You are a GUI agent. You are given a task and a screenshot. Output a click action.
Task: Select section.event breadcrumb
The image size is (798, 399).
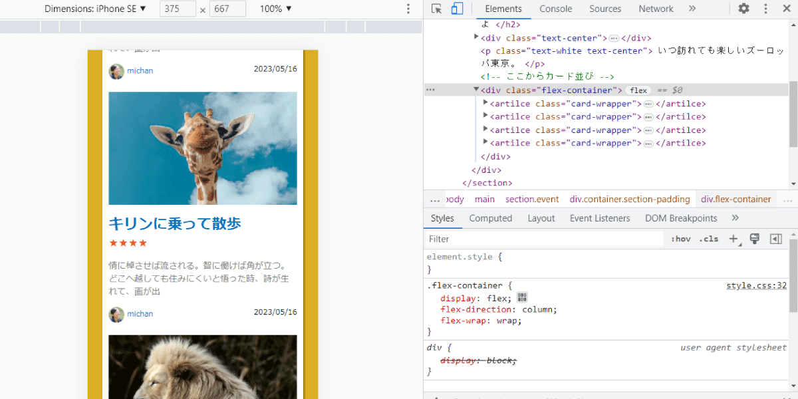[532, 199]
